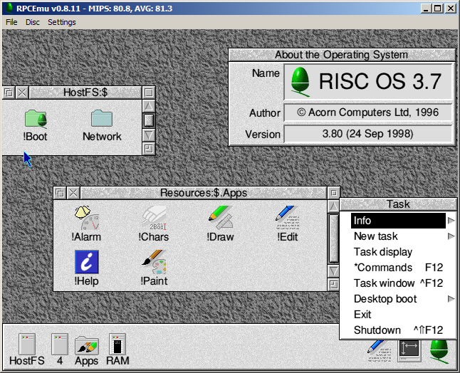Viewport: 460px width, 373px height.
Task: Close the HostFS:$ filer window
Action: [x=22, y=93]
